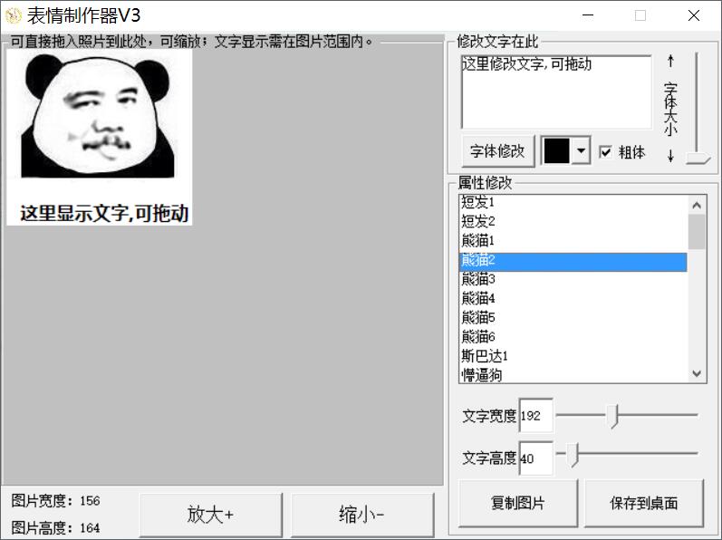This screenshot has width=722, height=540.
Task: Select 熊猫5 in the list
Action: click(573, 318)
